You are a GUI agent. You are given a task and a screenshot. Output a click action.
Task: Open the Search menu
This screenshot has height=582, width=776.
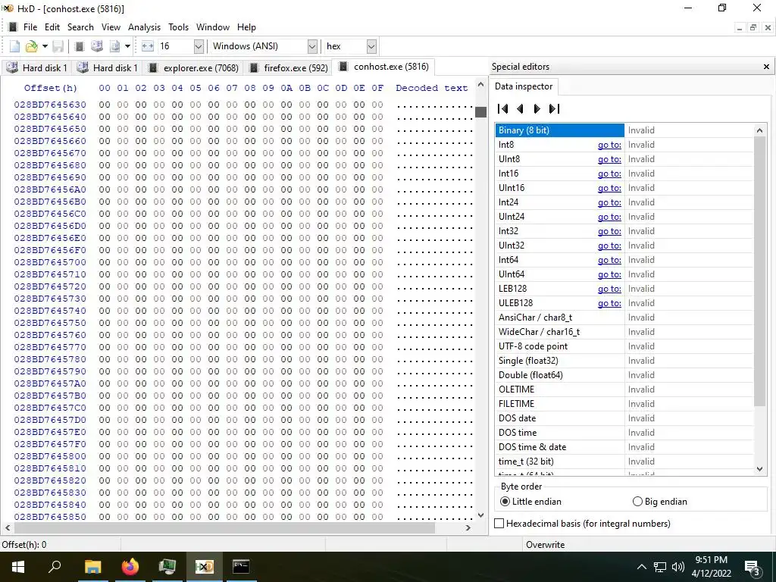coord(80,27)
